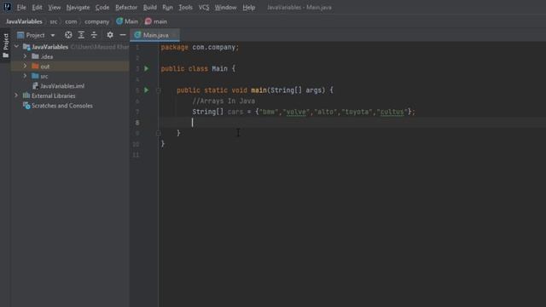Select the Main.java editor tab
546x307 pixels.
pyautogui.click(x=154, y=35)
